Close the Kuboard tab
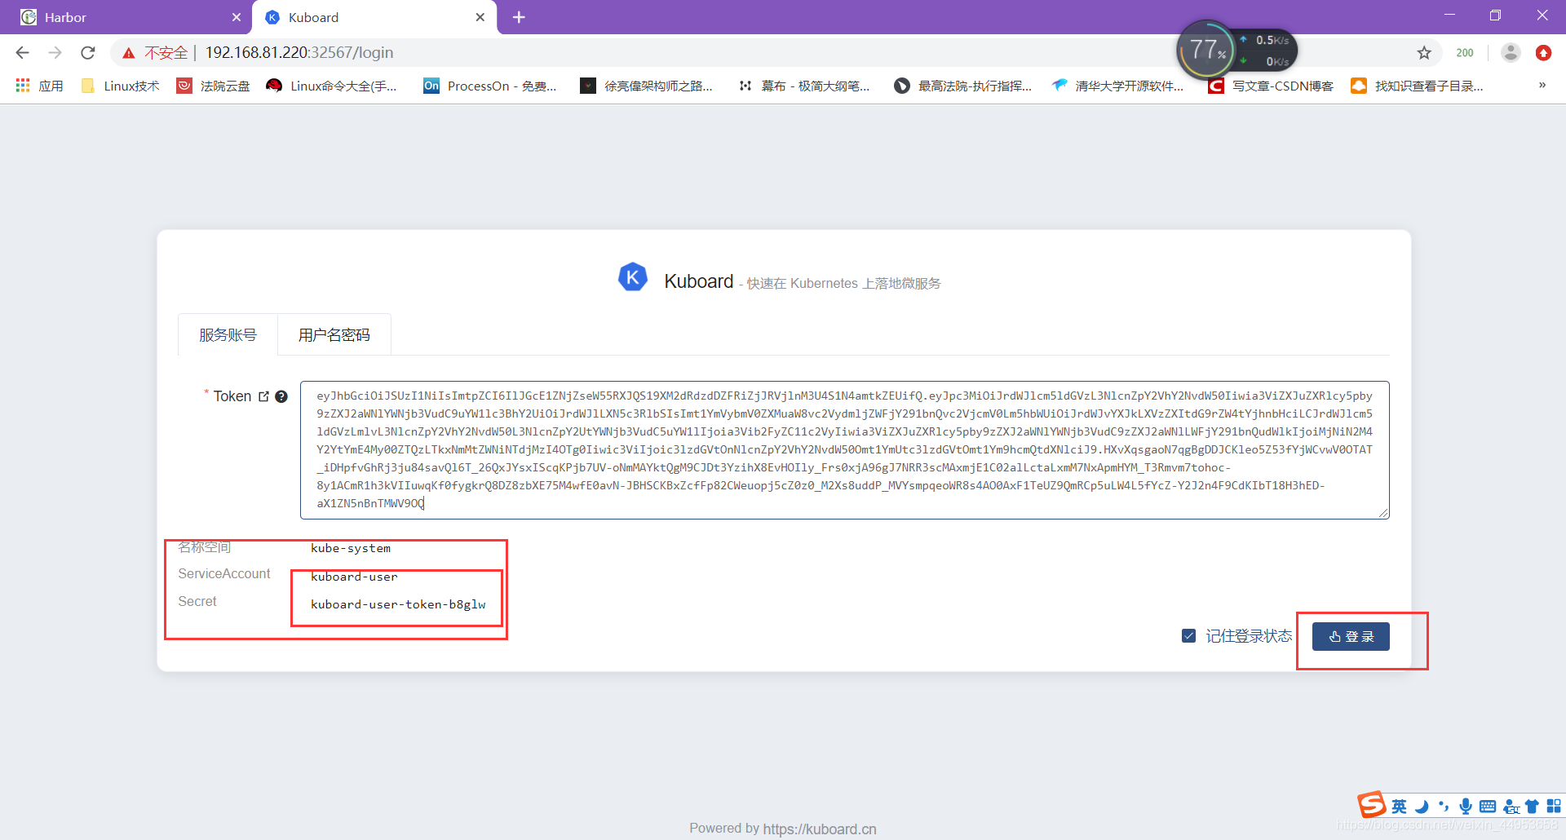The width and height of the screenshot is (1566, 840). coord(480,17)
